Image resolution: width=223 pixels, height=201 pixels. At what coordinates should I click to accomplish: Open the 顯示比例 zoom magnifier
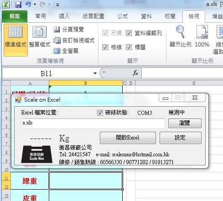tap(180, 36)
